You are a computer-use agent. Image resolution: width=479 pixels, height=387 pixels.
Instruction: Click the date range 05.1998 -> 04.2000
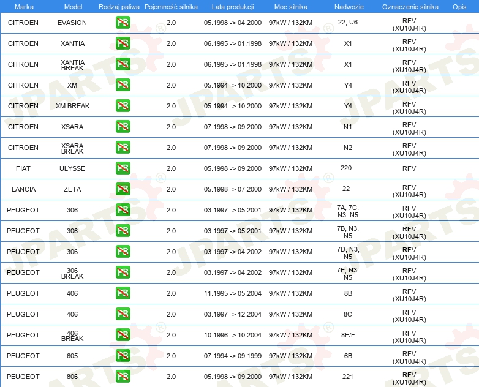pos(233,23)
